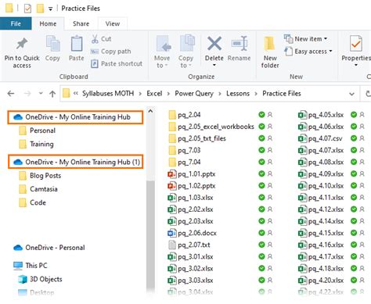Screen dimensions: 371x304
Task: Open the Personal folder in tree
Action: tap(38, 131)
